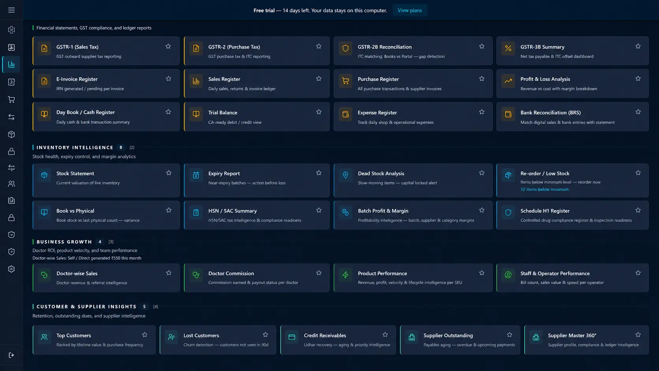This screenshot has height=371, width=659.
Task: Click the Supplier Master 360° building icon
Action: pos(536,337)
